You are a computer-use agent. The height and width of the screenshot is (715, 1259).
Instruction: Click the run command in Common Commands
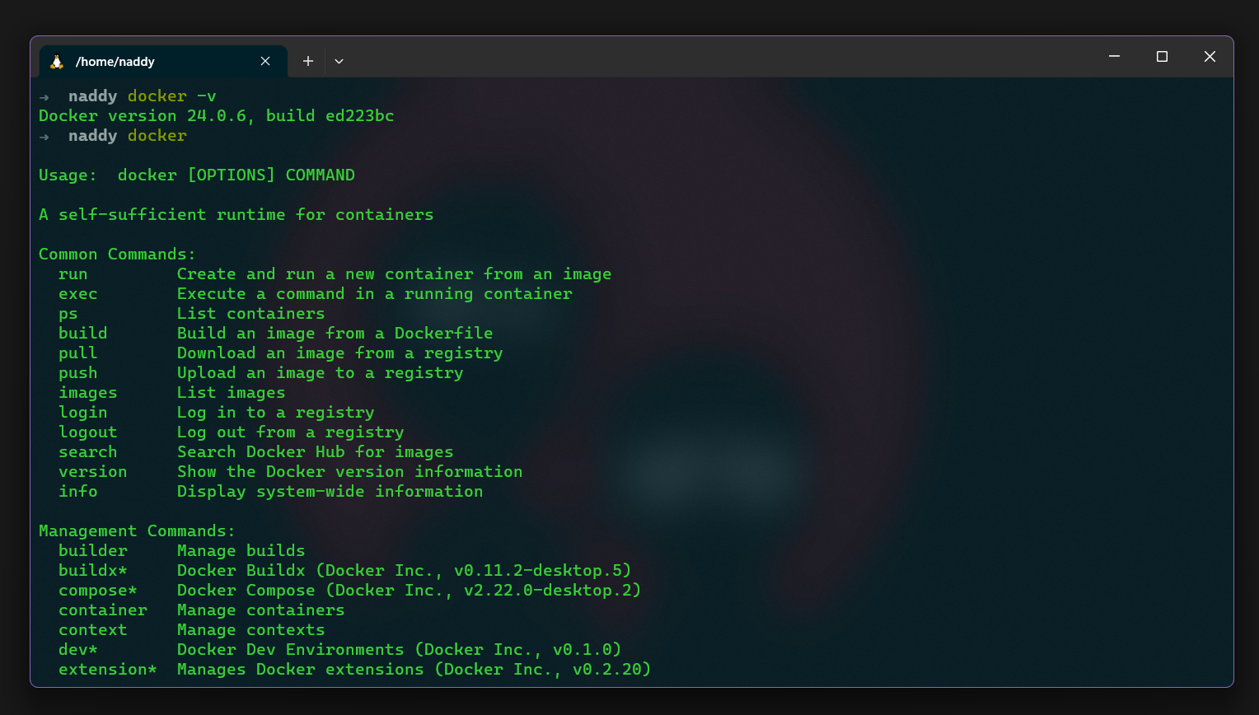(x=73, y=273)
